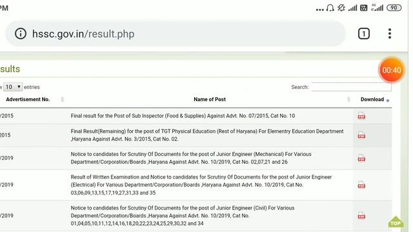This screenshot has height=232, width=413.
Task: Download PDF for Junior Engineer Civil notice
Action: pyautogui.click(x=361, y=216)
